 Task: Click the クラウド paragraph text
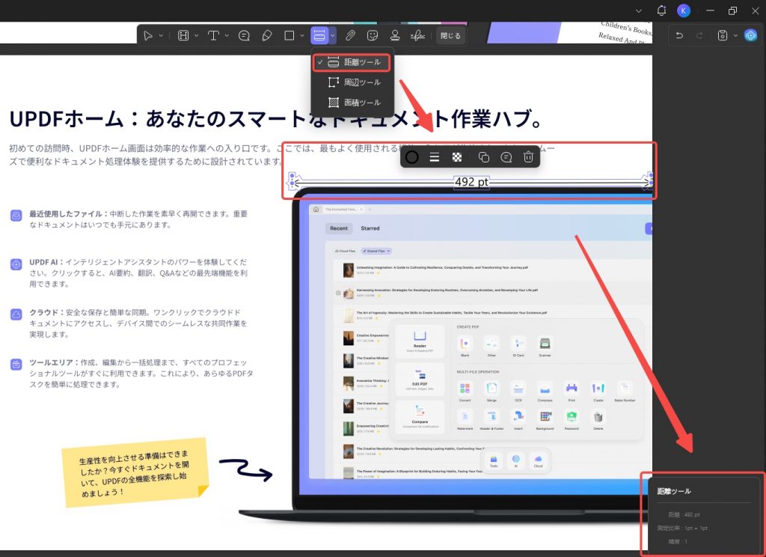[x=138, y=323]
